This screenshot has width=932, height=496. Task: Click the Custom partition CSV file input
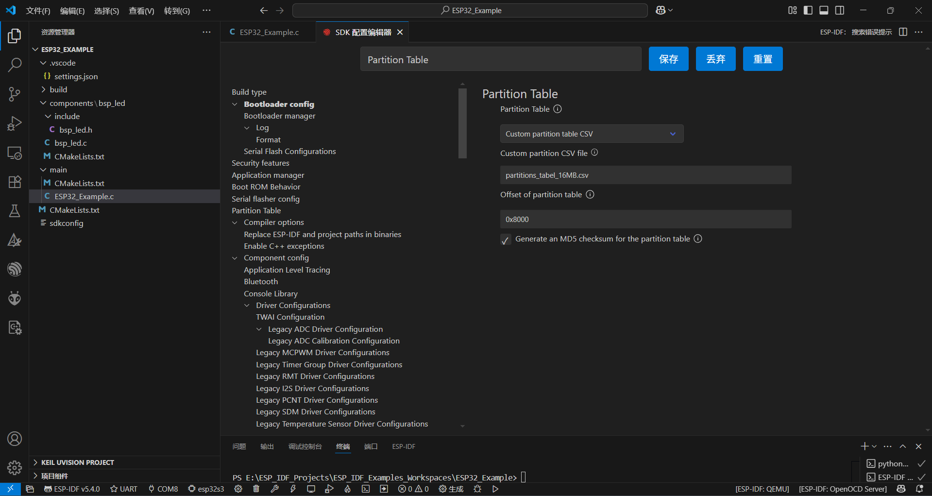point(645,175)
